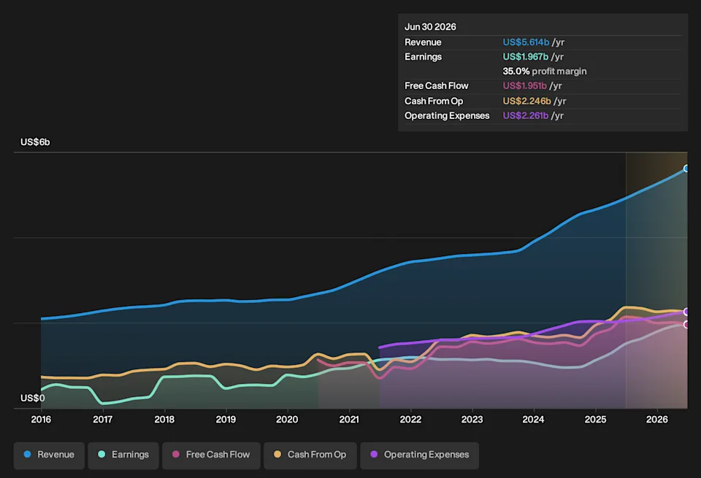
Task: Toggle the Earnings series in the legend
Action: click(123, 455)
